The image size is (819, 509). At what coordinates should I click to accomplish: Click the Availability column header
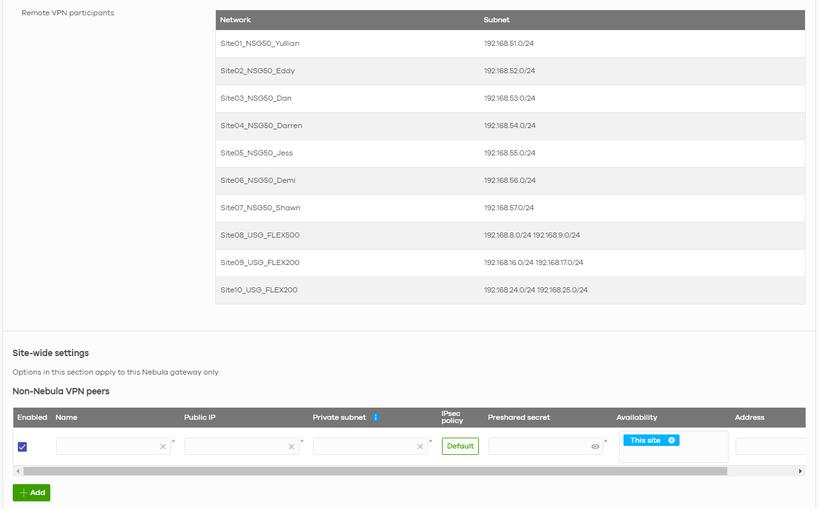pyautogui.click(x=637, y=417)
